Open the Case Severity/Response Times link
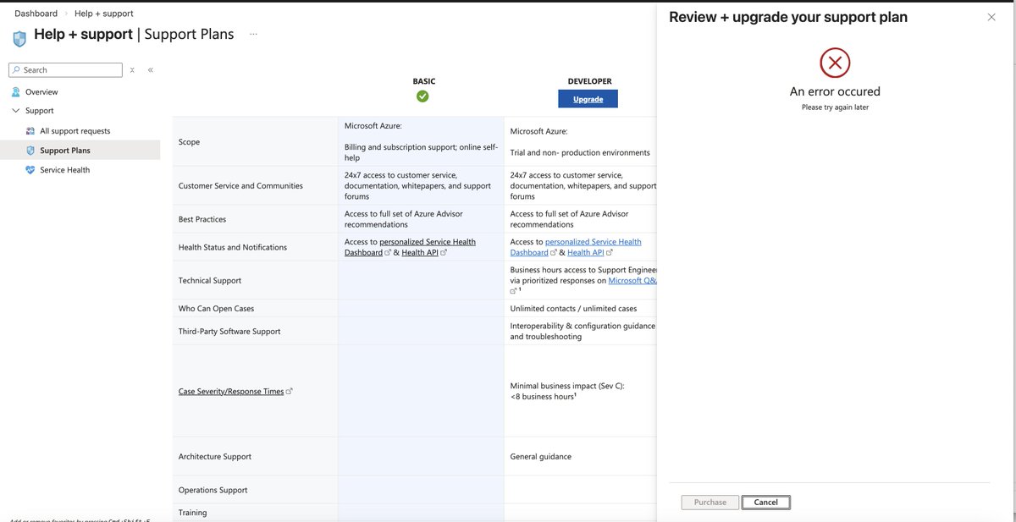1016x522 pixels. pyautogui.click(x=231, y=392)
